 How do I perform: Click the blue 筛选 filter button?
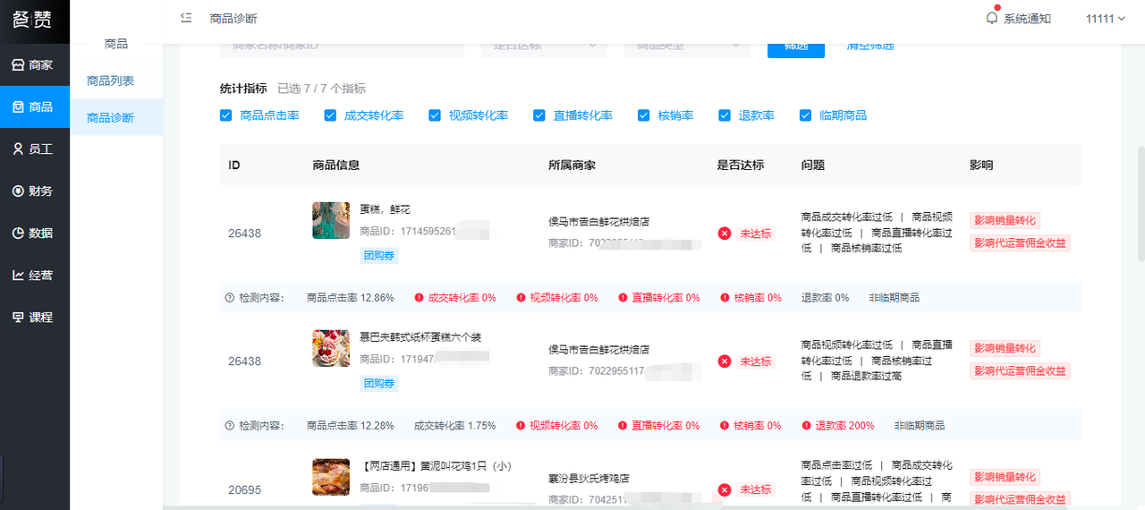[795, 47]
